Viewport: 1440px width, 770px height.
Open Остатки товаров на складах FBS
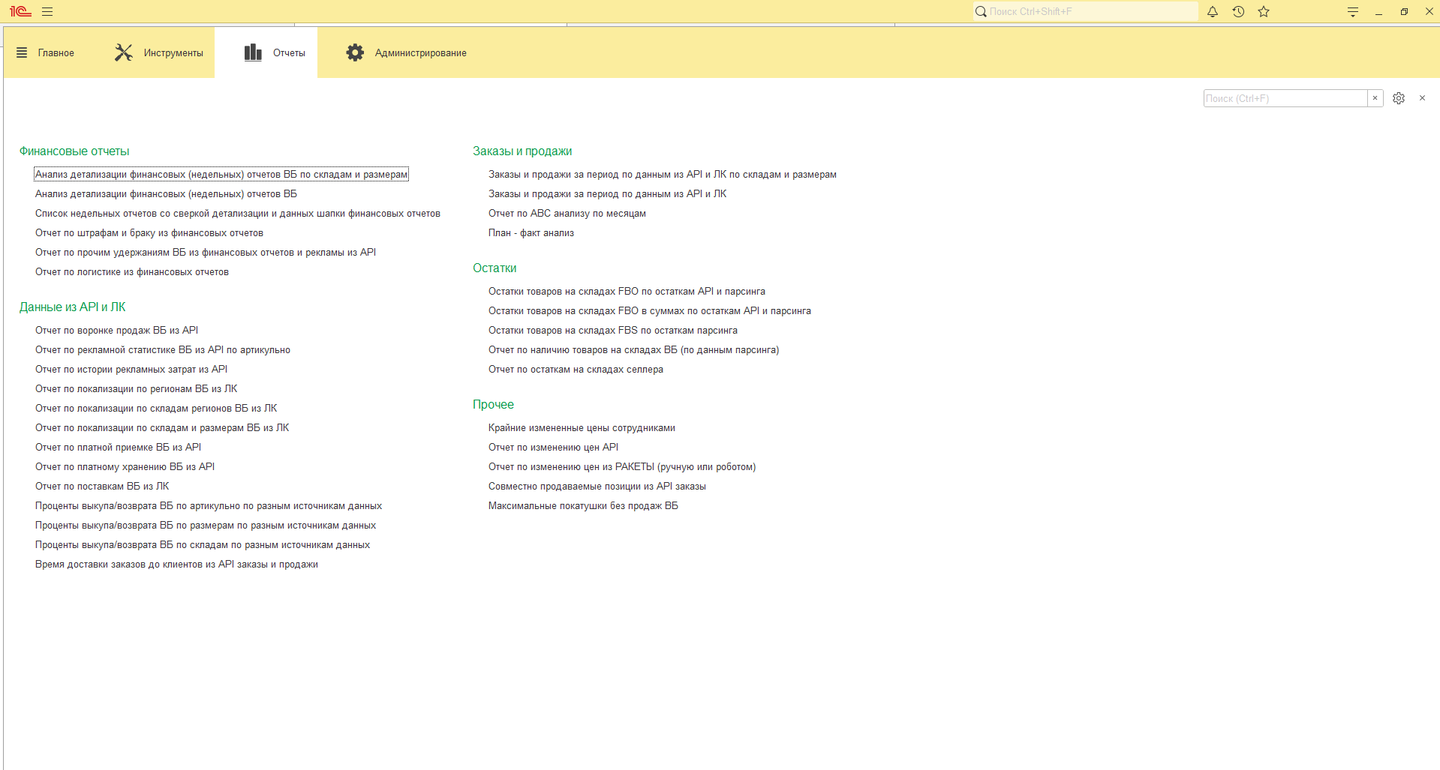pyautogui.click(x=613, y=330)
